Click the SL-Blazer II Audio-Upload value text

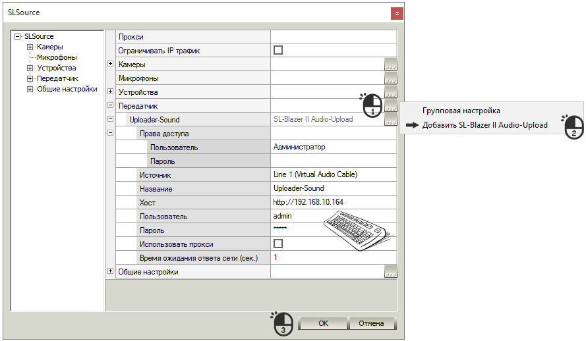click(313, 119)
